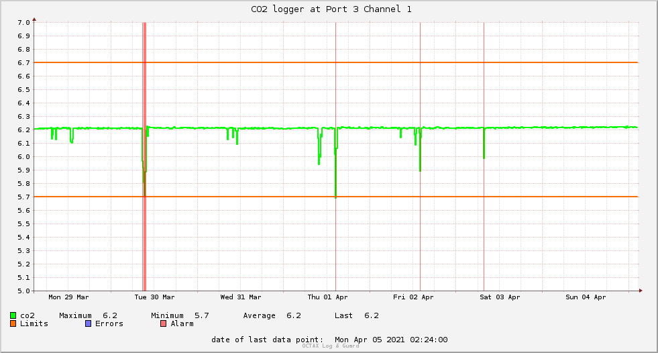This screenshot has width=658, height=353.
Task: Click the Errors legend label
Action: point(109,323)
